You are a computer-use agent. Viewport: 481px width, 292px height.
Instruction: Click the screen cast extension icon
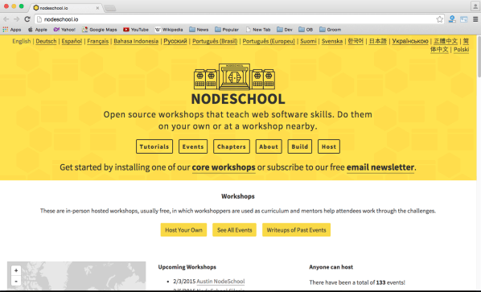464,19
